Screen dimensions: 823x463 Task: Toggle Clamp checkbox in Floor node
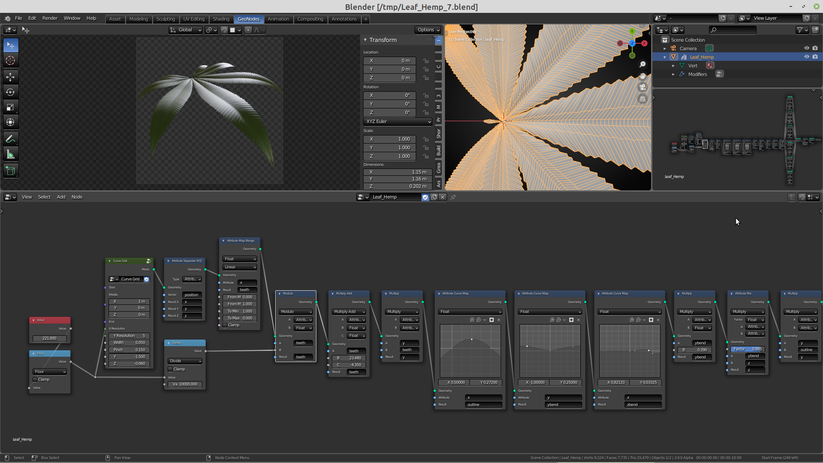pos(35,379)
